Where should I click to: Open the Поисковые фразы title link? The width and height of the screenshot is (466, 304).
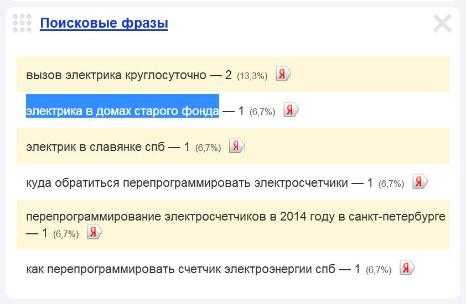[x=104, y=23]
